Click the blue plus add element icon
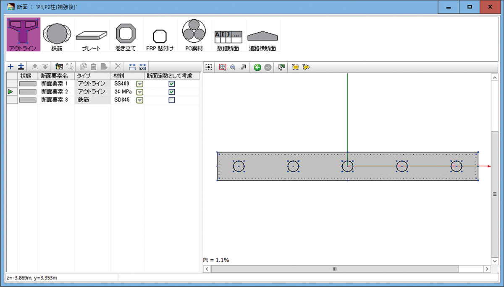The height and width of the screenshot is (287, 504). (x=11, y=67)
